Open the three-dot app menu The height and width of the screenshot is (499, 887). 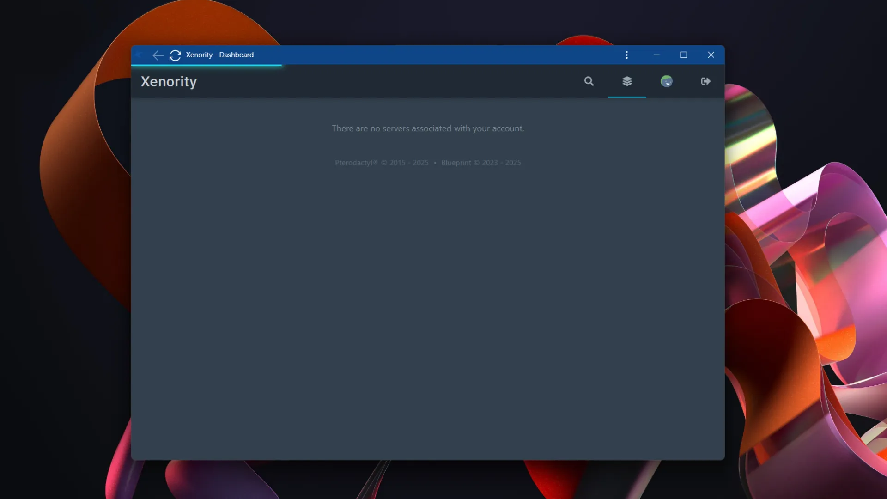(626, 55)
